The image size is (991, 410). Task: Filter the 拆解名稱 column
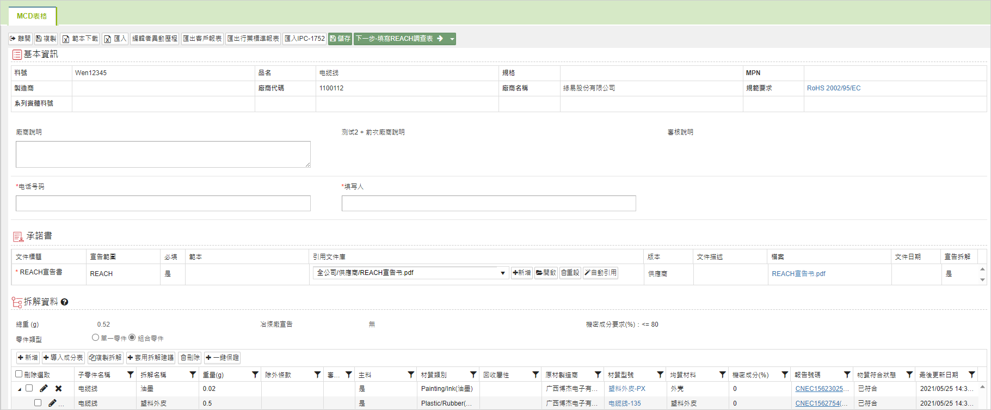coord(193,375)
